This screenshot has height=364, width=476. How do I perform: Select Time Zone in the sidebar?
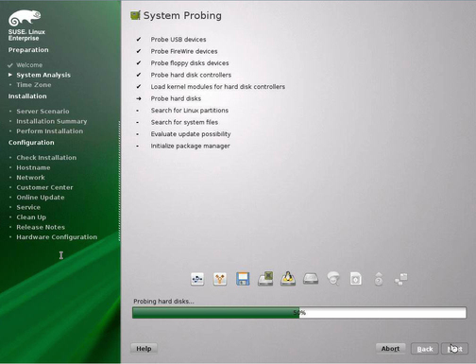(x=34, y=85)
